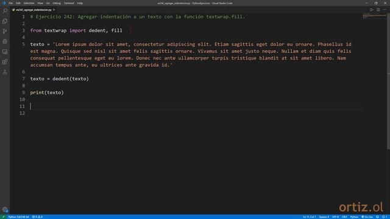Open the Manage gear at activity bar bottom
Screen dimensions: 390x219
coord(5,209)
